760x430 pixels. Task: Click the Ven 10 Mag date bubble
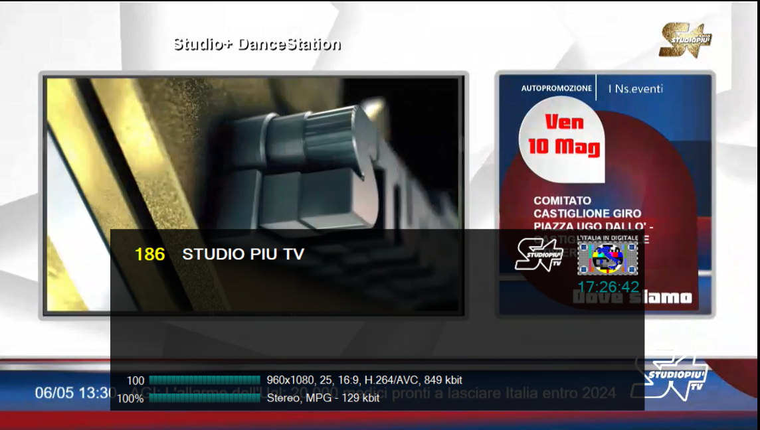pos(563,139)
